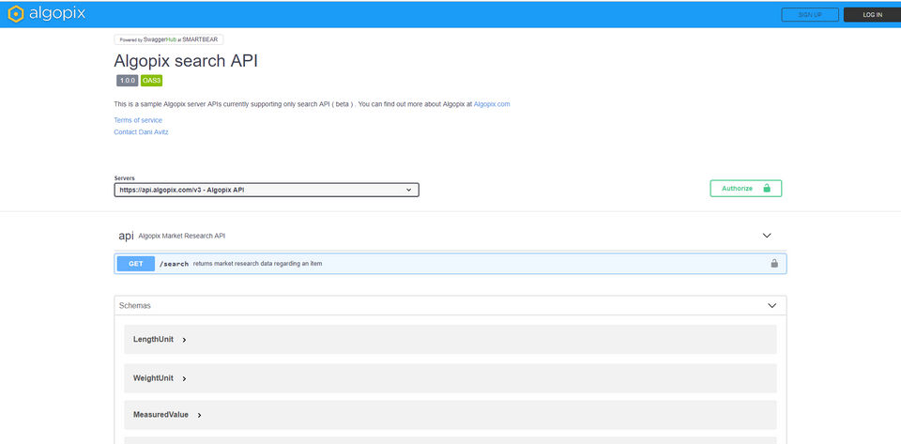Click the Schemas section header text

135,306
